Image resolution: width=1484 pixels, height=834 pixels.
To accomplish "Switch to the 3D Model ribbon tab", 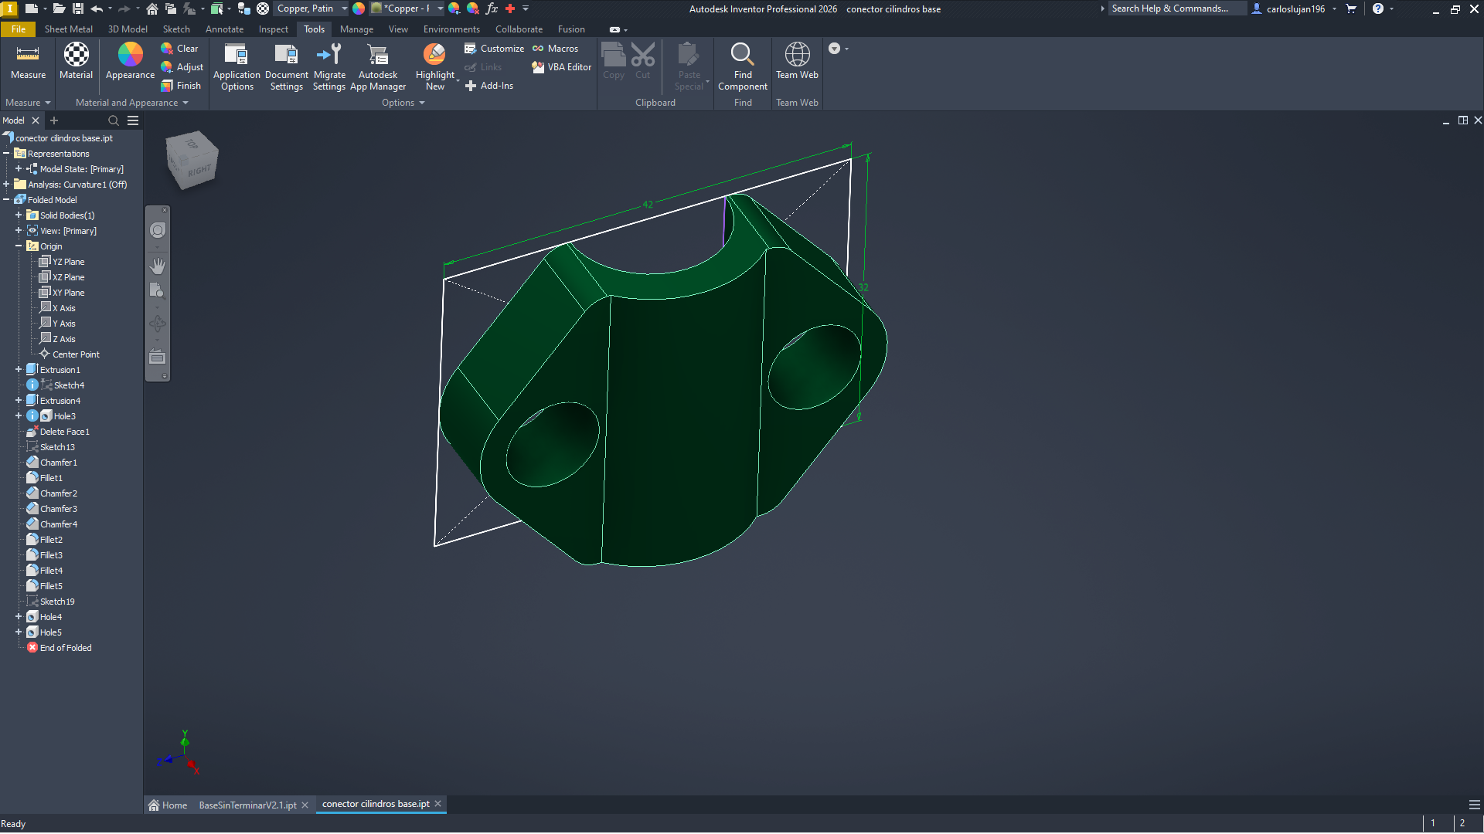I will 128,29.
